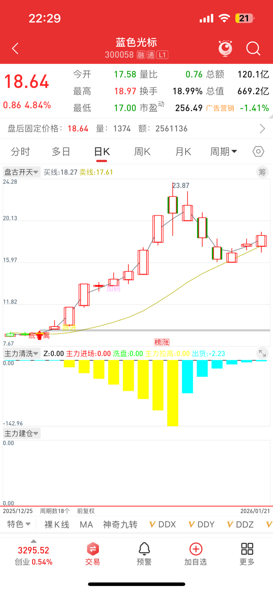Viewport: 273px width, 592px height.
Task: Expand the index bar arrow above 3295.52
Action: (33, 541)
